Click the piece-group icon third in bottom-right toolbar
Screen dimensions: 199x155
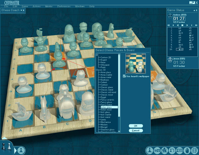coord(165,151)
